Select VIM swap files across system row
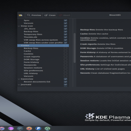The height and width of the screenshot is (131, 131). [x=43, y=40]
